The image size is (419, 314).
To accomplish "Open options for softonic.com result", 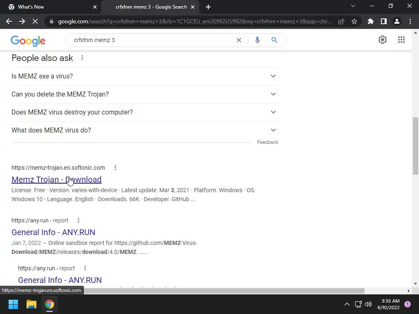I will pos(115,168).
